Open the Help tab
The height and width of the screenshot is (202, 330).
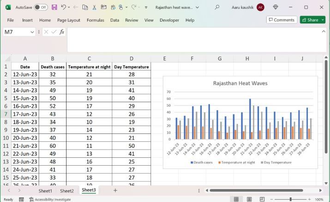pos(190,20)
